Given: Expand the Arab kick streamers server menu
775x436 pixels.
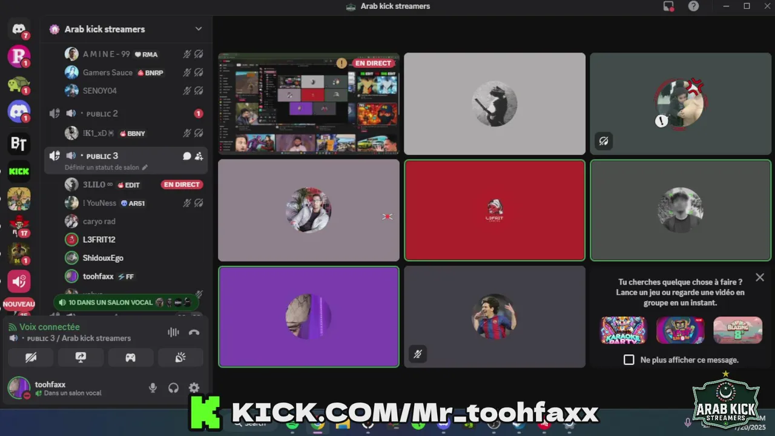Looking at the screenshot, I should (198, 29).
